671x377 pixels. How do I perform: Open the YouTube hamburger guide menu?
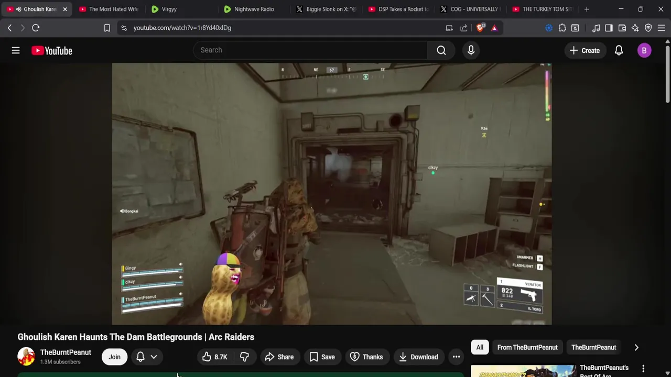pos(16,50)
